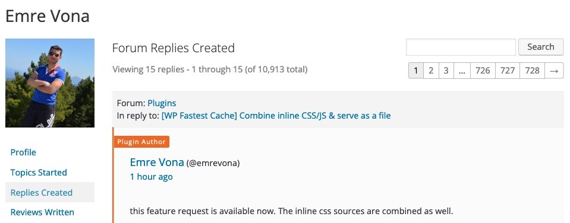The height and width of the screenshot is (223, 570).
Task: Open WP Fastest Cache topic link
Action: pyautogui.click(x=276, y=116)
